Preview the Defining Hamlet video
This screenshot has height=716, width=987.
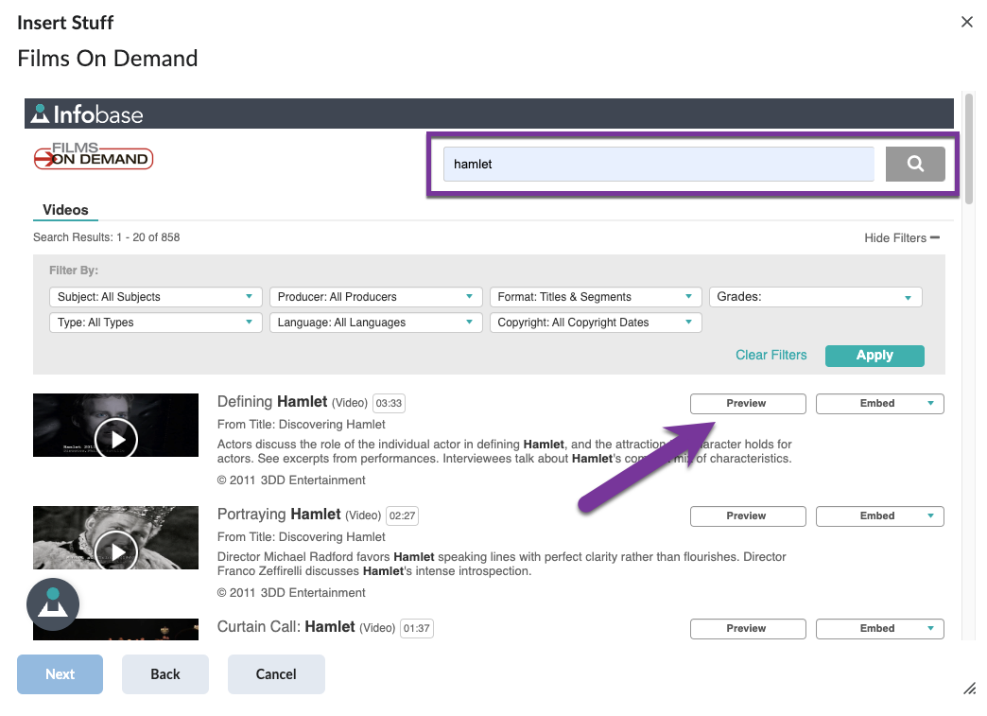click(x=747, y=403)
